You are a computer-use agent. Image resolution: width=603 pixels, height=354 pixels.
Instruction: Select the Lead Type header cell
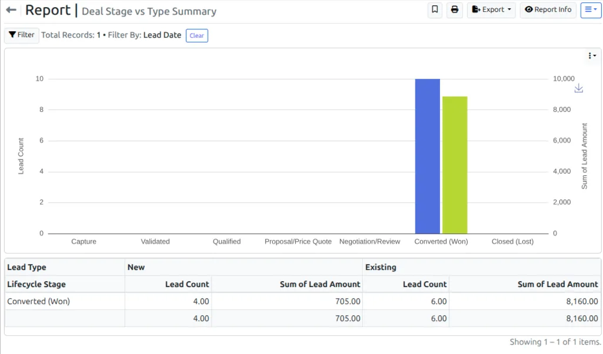point(65,267)
